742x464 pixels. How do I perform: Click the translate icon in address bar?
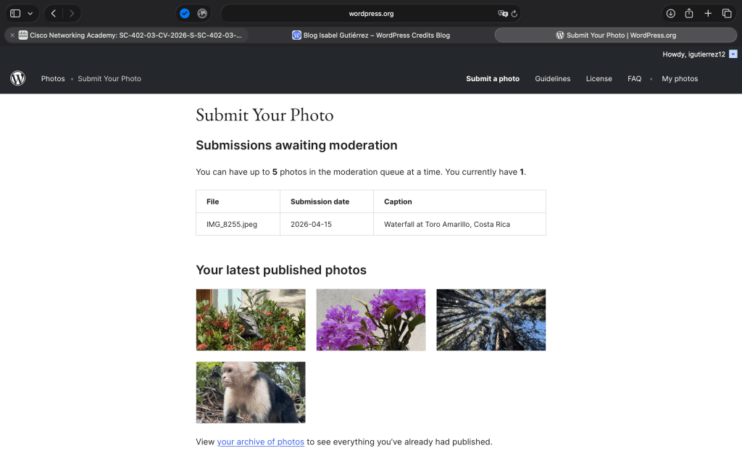(x=502, y=14)
